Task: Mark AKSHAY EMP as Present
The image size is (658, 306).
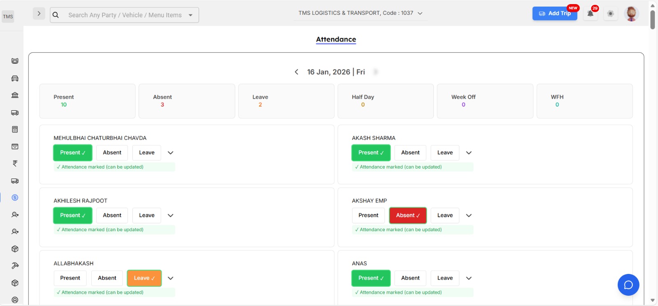Action: pyautogui.click(x=368, y=216)
